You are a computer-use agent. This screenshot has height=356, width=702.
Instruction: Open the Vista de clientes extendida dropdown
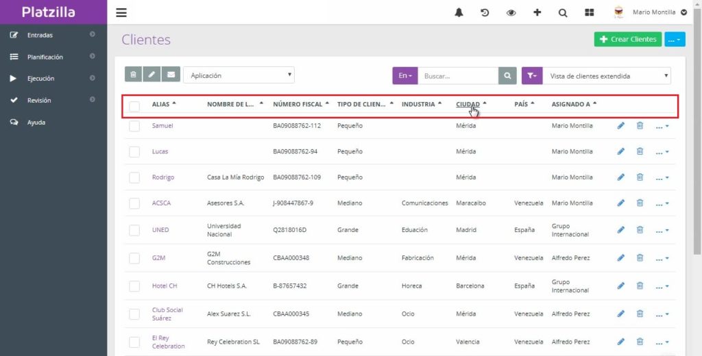pyautogui.click(x=607, y=76)
